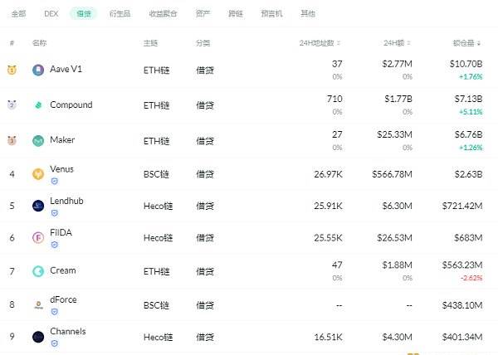Select the Cream teal logo icon
The height and width of the screenshot is (355, 498).
[38, 271]
